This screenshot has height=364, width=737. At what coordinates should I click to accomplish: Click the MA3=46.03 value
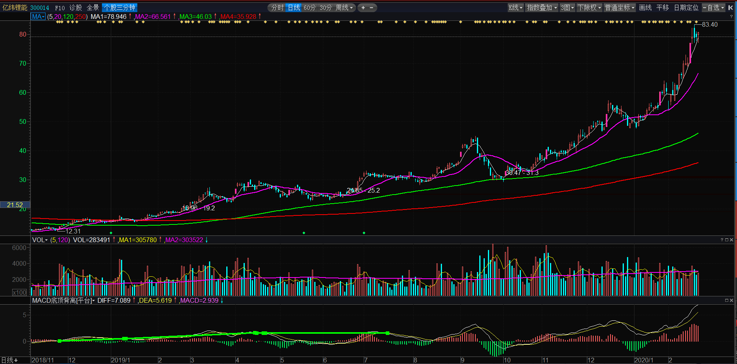(195, 17)
